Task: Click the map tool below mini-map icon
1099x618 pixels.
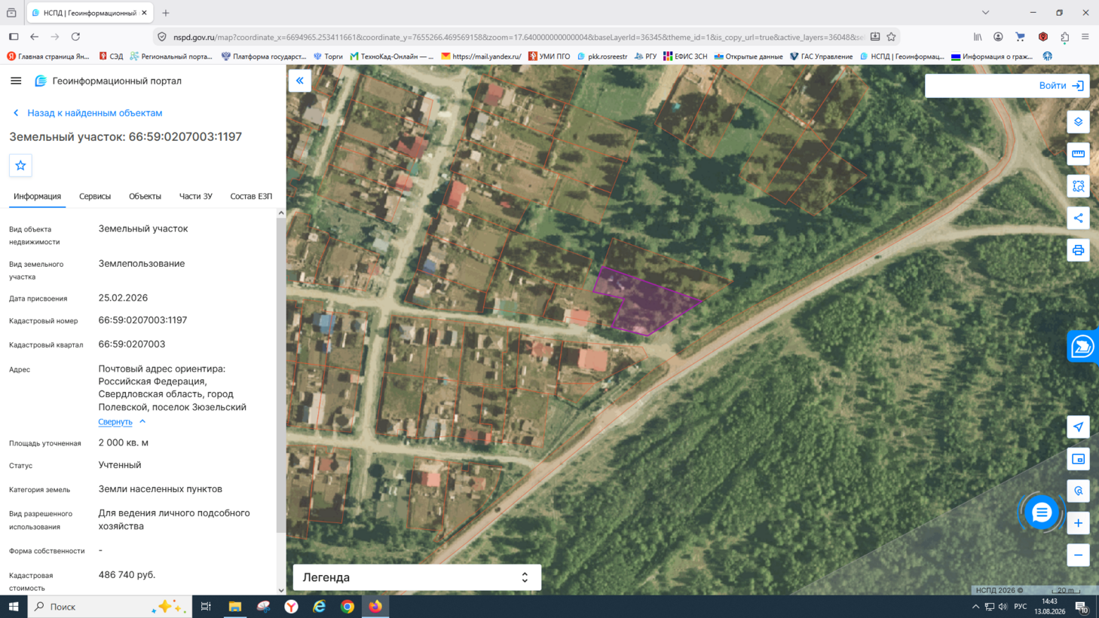Action: (x=1078, y=491)
